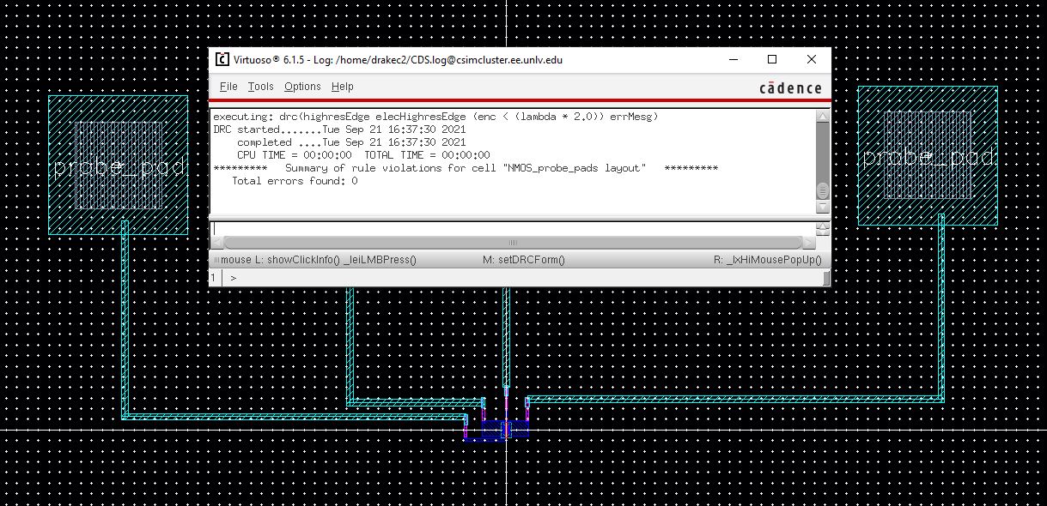Click 'Total errors found: 0' log line

coord(295,181)
